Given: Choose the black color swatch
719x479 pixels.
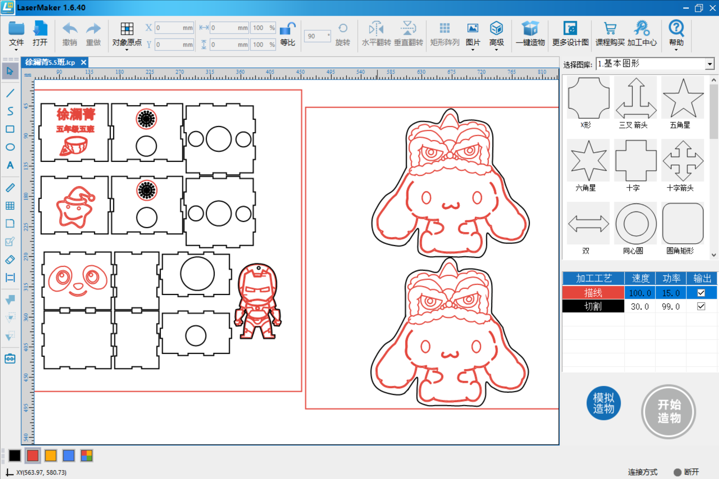Looking at the screenshot, I should [15, 455].
